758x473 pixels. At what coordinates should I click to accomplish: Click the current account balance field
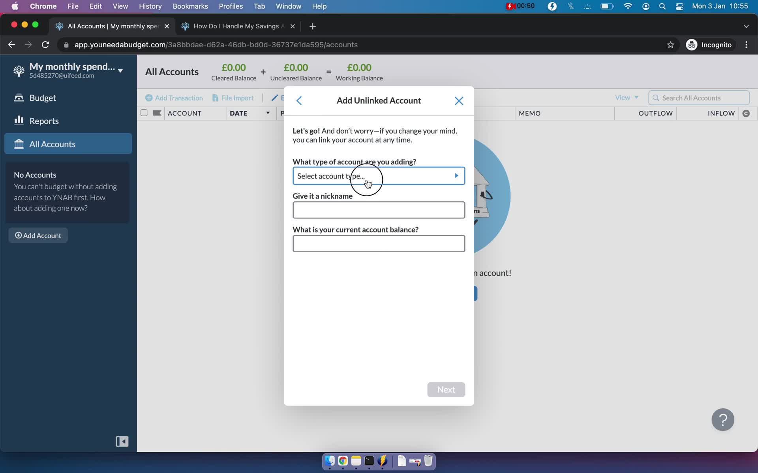[378, 243]
